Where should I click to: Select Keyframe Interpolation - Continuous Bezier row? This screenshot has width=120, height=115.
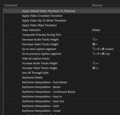click(x=62, y=92)
